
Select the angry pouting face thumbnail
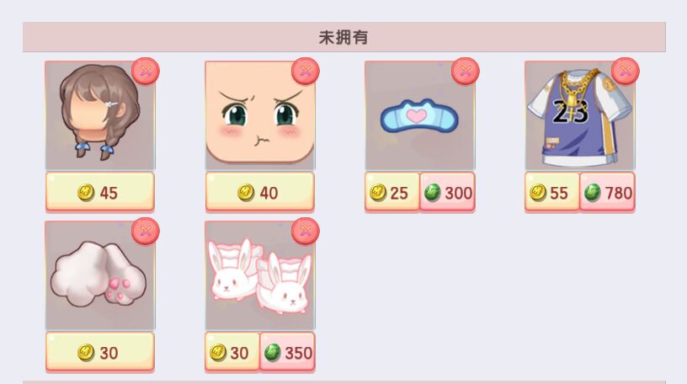point(260,115)
